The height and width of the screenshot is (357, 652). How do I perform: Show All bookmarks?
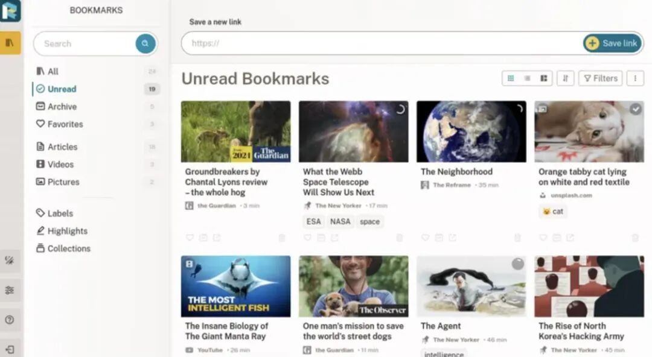tap(96, 72)
